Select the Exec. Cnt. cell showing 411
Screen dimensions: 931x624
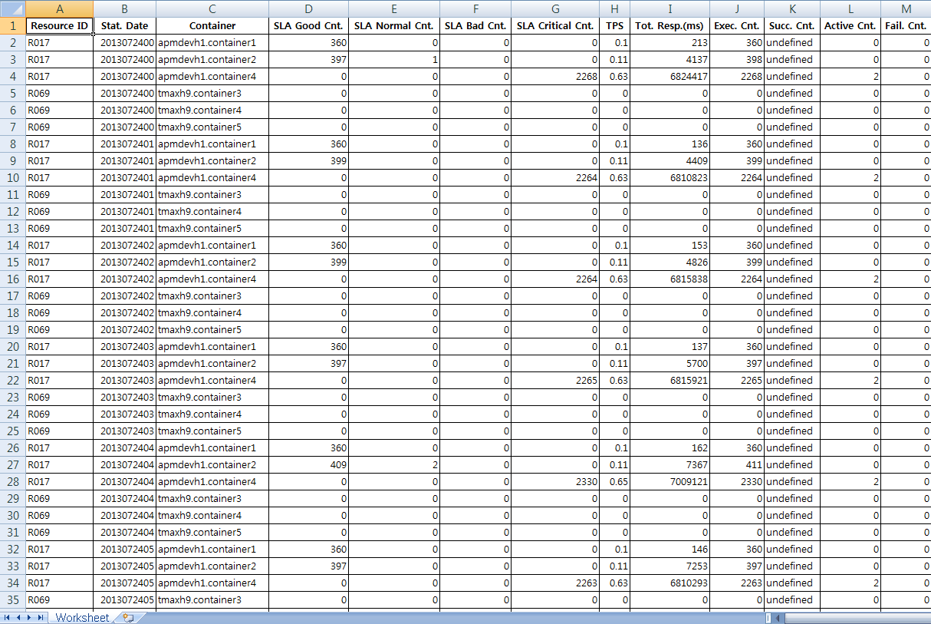coord(737,464)
